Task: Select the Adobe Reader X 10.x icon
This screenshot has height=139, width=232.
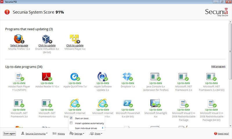Action: (x=47, y=77)
